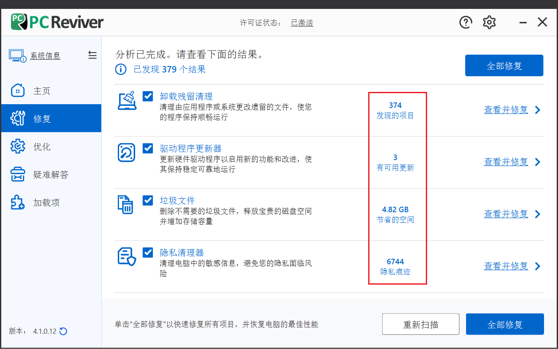
Task: Click 查看并修复 link for 卸载残留清理
Action: 506,110
